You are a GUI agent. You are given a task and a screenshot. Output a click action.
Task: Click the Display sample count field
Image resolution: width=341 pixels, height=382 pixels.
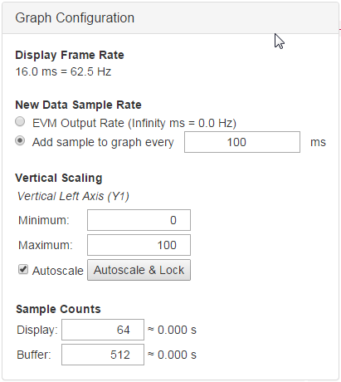pos(103,330)
